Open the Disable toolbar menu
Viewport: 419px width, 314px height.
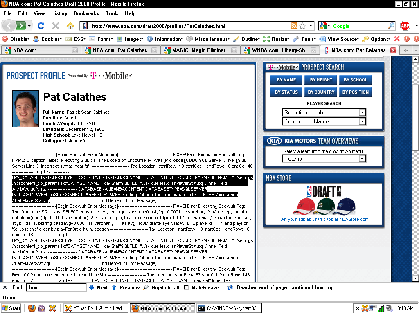point(16,39)
